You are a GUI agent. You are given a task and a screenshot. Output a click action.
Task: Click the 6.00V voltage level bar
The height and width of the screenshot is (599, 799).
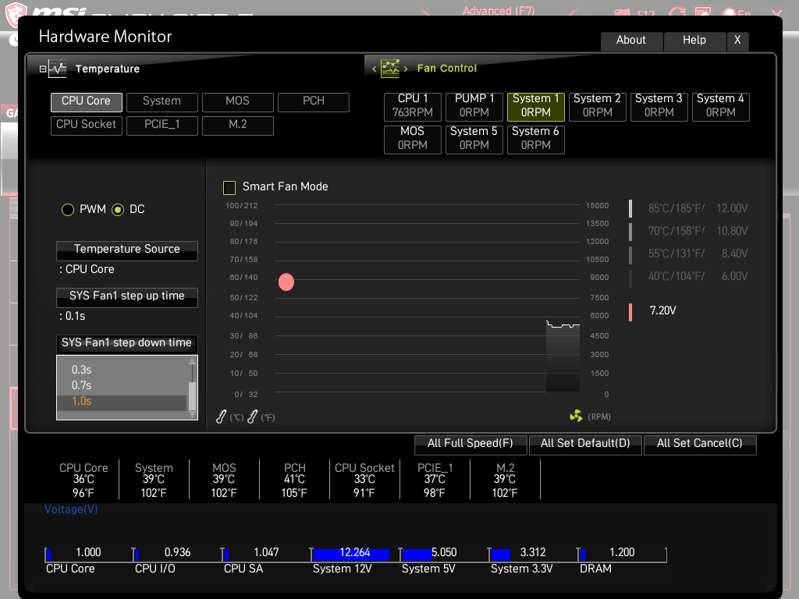(x=630, y=278)
